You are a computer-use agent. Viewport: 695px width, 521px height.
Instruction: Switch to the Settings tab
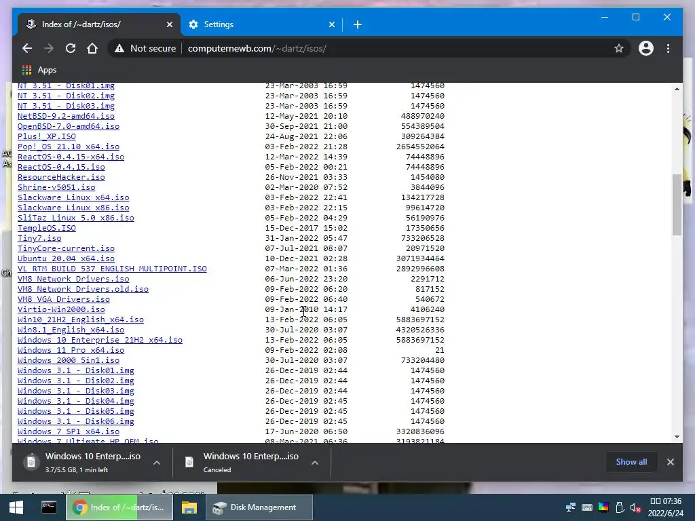261,25
